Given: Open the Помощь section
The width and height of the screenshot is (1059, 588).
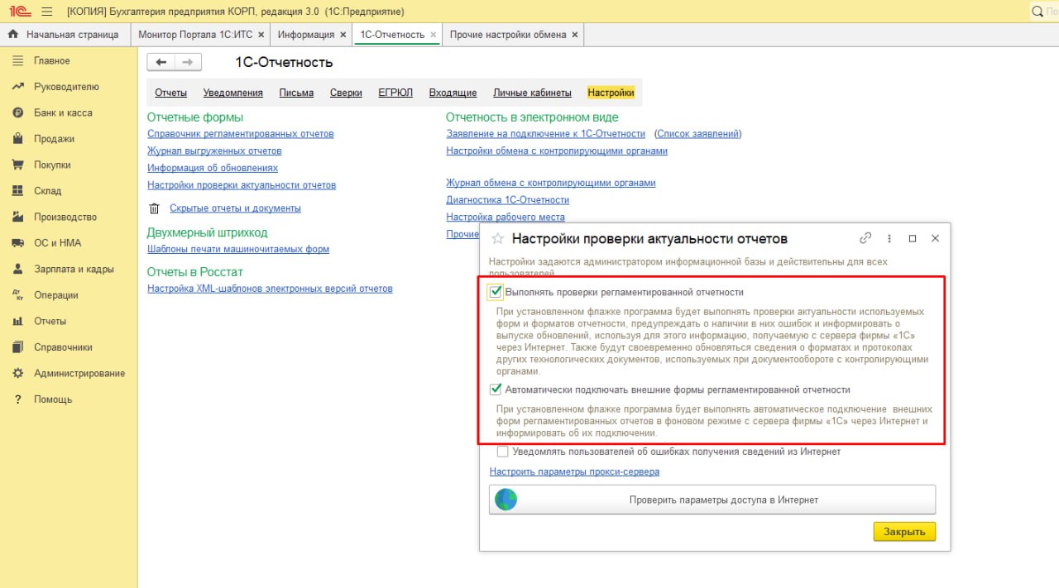Looking at the screenshot, I should pyautogui.click(x=53, y=399).
